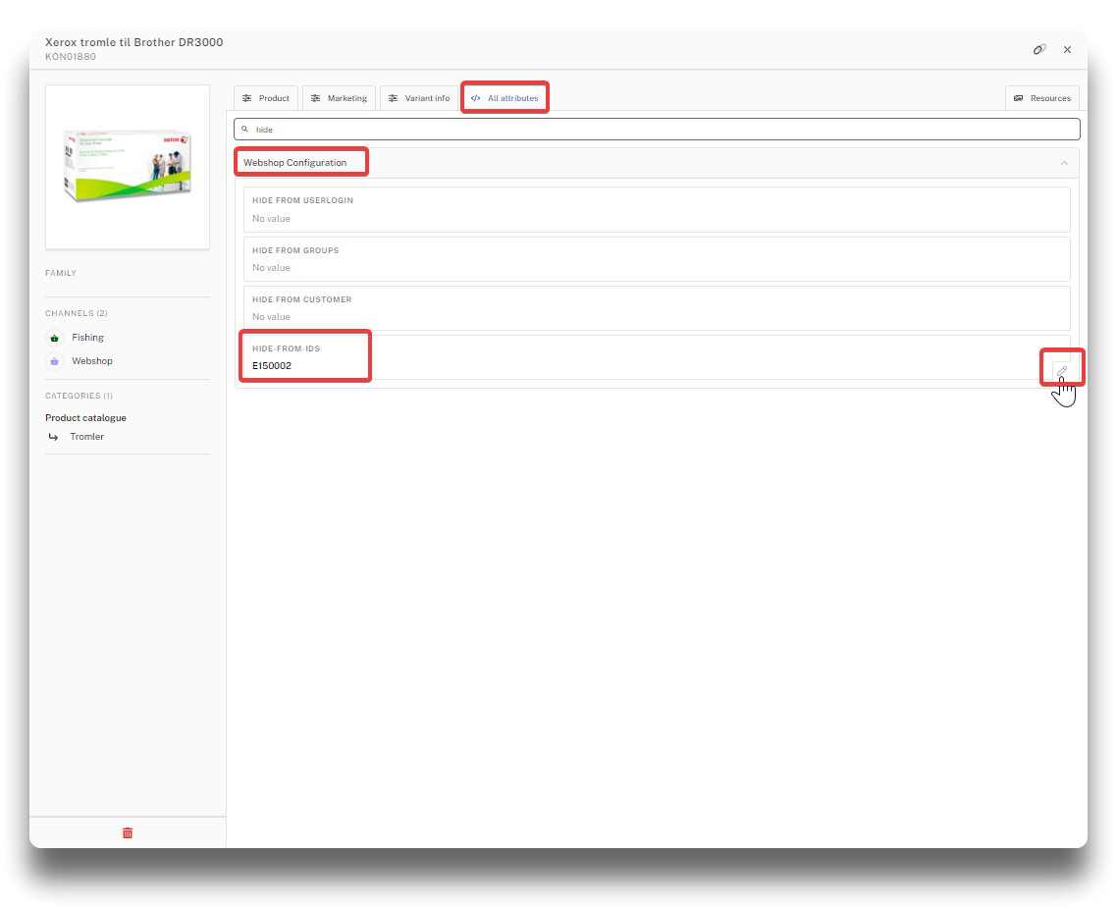Click the CATEGORIES (1) heading
Screen dimensions: 1117x909
[80, 396]
